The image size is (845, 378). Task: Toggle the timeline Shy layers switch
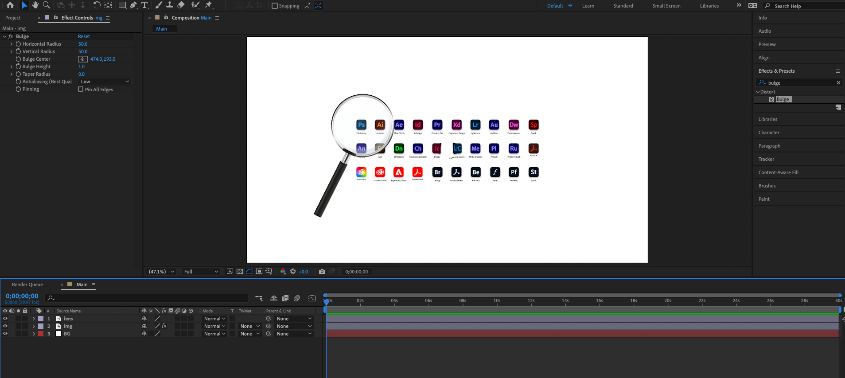[x=274, y=298]
